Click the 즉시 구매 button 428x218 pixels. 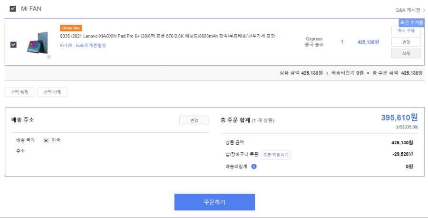[x=406, y=30]
